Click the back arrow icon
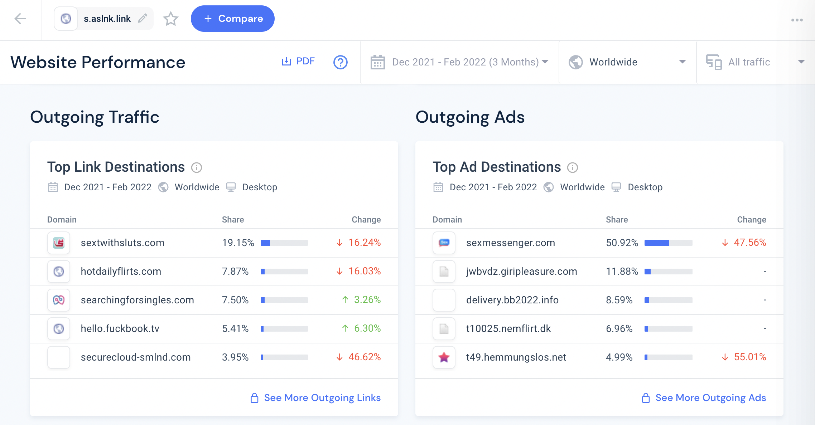This screenshot has width=815, height=425. (20, 19)
